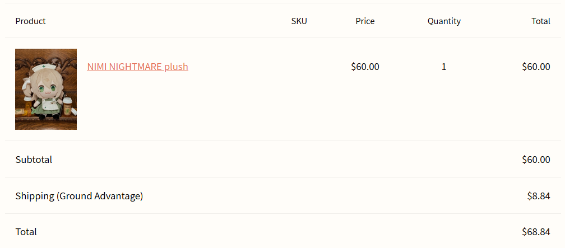Click the SKU column header
The height and width of the screenshot is (248, 565).
(299, 21)
